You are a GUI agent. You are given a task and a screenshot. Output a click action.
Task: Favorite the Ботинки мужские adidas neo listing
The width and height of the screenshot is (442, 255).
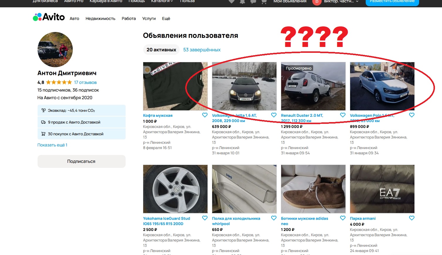point(343,218)
